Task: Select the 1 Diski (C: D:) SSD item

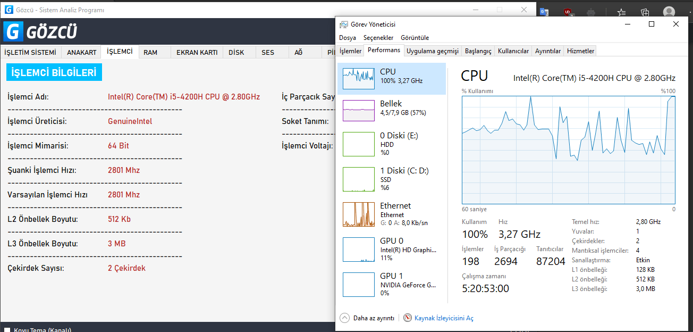Action: (x=359, y=179)
